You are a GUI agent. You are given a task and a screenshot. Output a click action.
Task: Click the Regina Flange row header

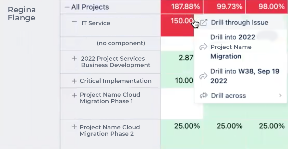click(22, 14)
